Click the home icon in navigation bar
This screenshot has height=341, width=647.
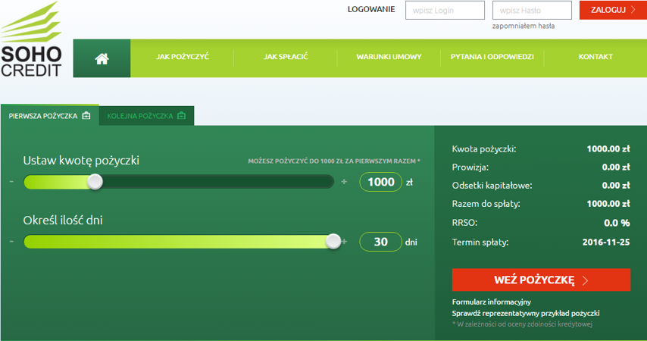[x=102, y=58]
